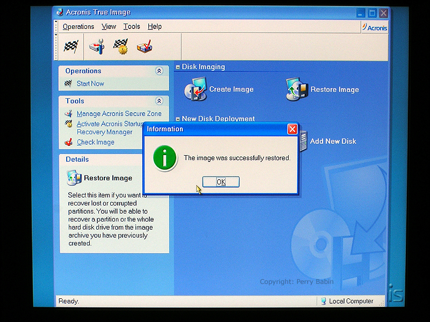Click 'The image was successfully restored.' message
The height and width of the screenshot is (322, 430).
click(x=237, y=158)
